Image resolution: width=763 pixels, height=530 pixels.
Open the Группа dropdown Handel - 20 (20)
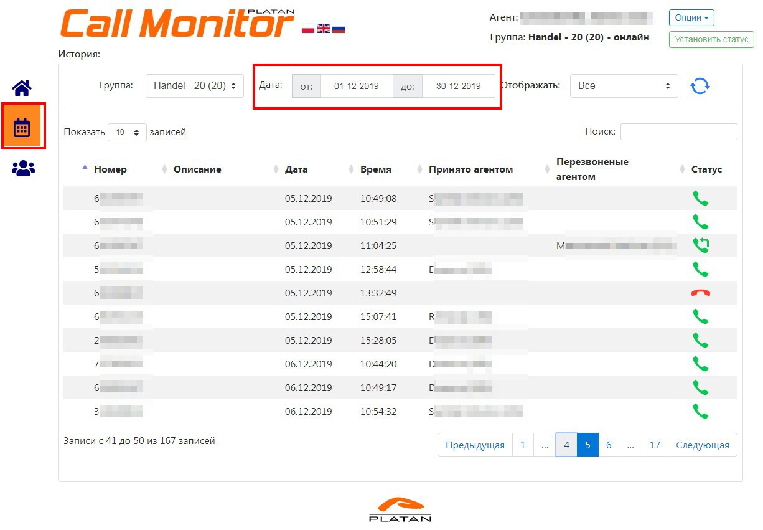(195, 86)
